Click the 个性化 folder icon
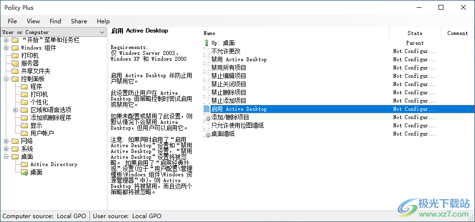Viewport: 475px width, 222px height. [24, 102]
